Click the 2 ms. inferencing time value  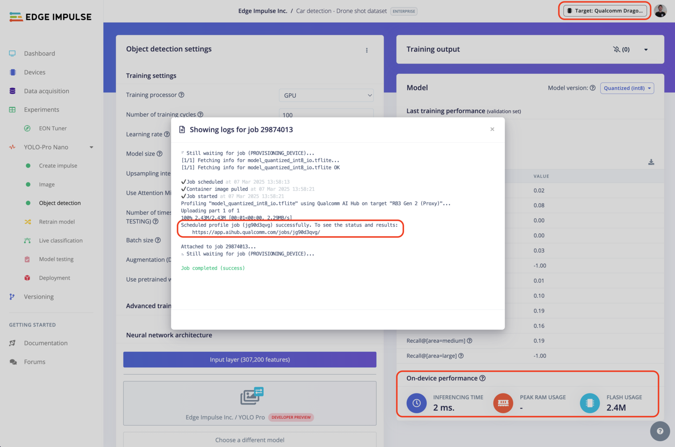444,407
